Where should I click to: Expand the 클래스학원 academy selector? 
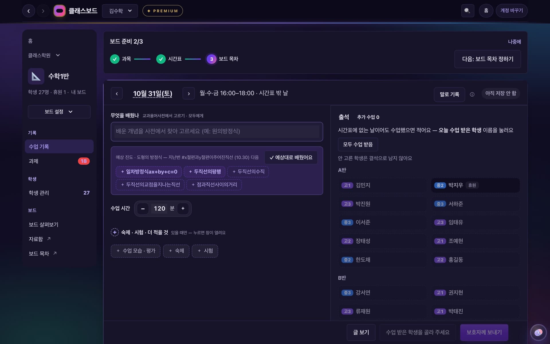[x=44, y=55]
